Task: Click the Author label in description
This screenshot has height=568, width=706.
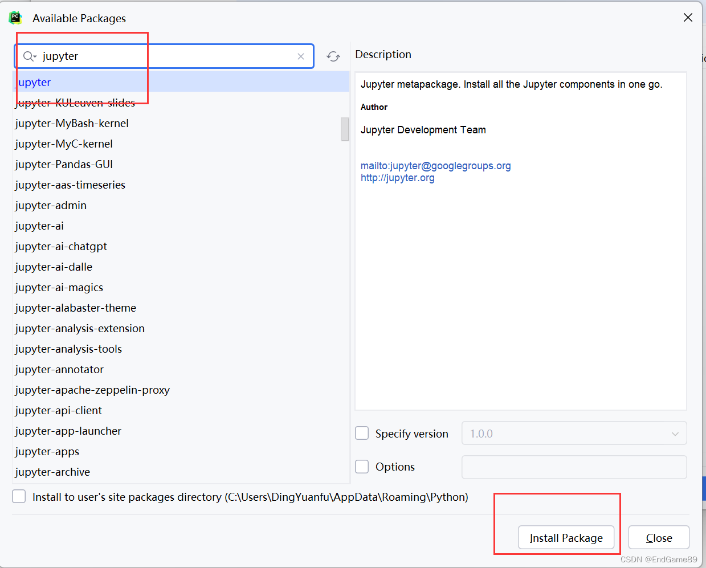Action: pos(374,107)
